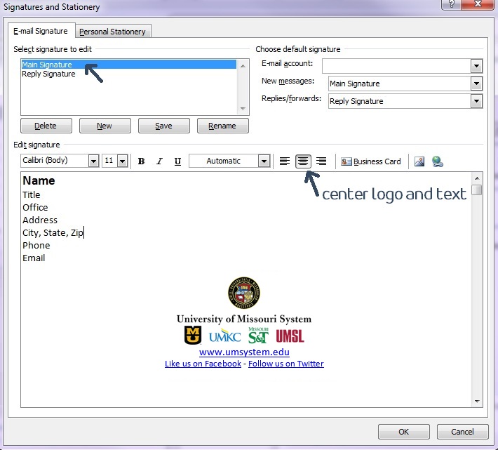The height and width of the screenshot is (450, 498).
Task: Click the Save button
Action: pyautogui.click(x=164, y=126)
